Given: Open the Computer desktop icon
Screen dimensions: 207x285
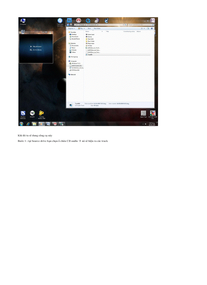Looking at the screenshot, I should tap(23, 21).
